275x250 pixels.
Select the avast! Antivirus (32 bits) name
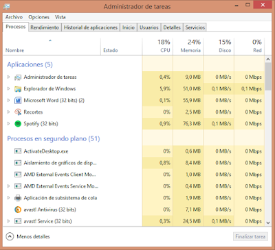point(49,210)
